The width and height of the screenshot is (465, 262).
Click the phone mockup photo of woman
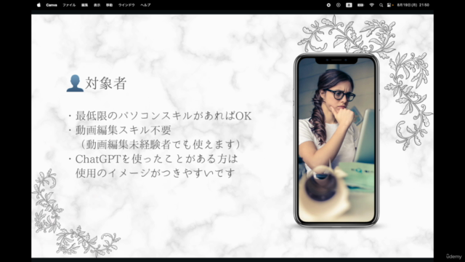336,140
